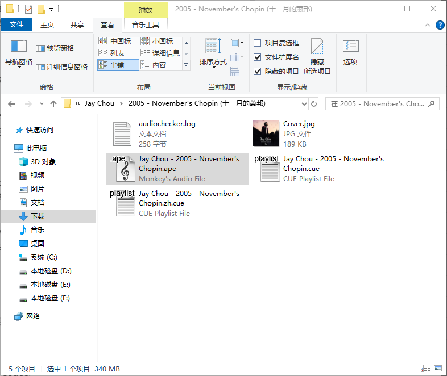447x376 pixels.
Task: Open folder options button
Action: 350,53
